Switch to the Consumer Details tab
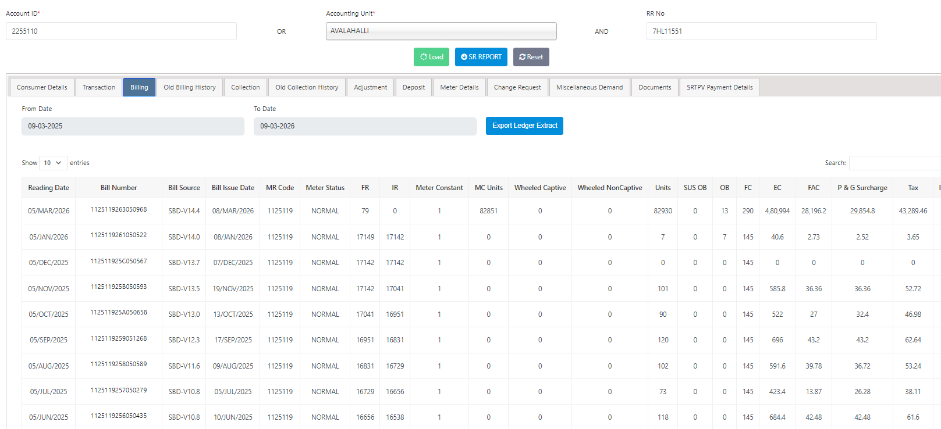This screenshot has width=941, height=429. pyautogui.click(x=42, y=87)
